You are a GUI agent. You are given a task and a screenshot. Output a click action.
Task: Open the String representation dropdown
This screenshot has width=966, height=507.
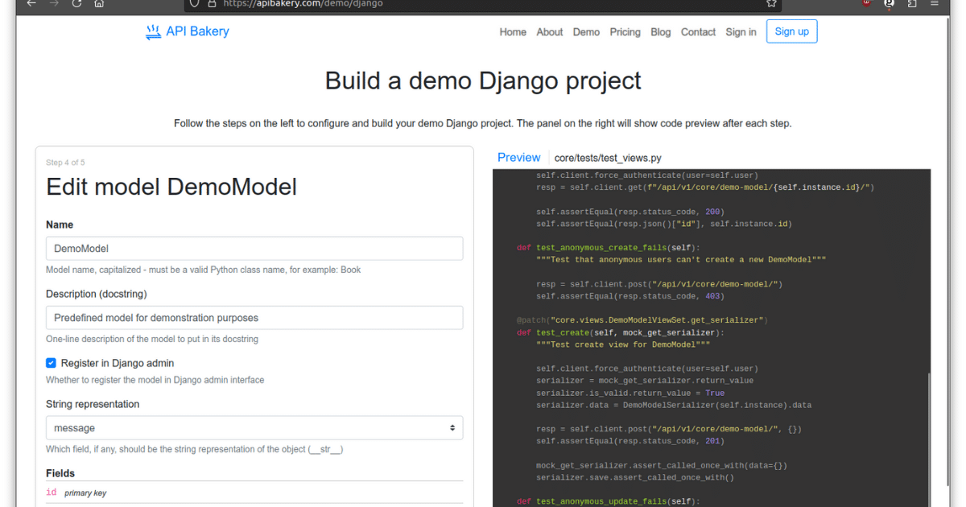tap(254, 427)
